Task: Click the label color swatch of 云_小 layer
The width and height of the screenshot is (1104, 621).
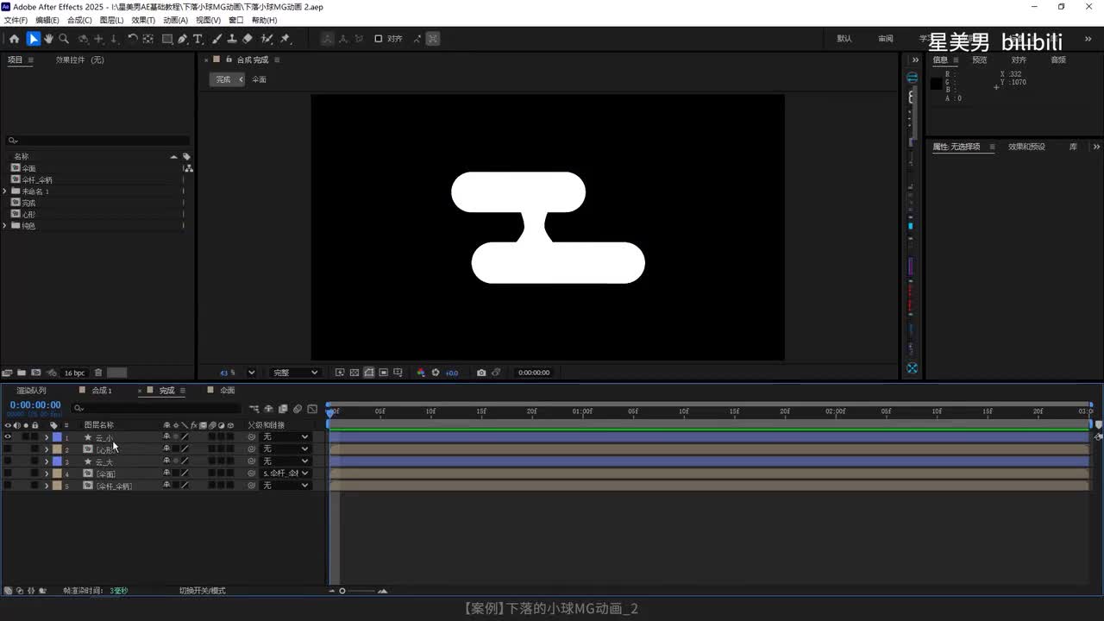Action: tap(57, 437)
